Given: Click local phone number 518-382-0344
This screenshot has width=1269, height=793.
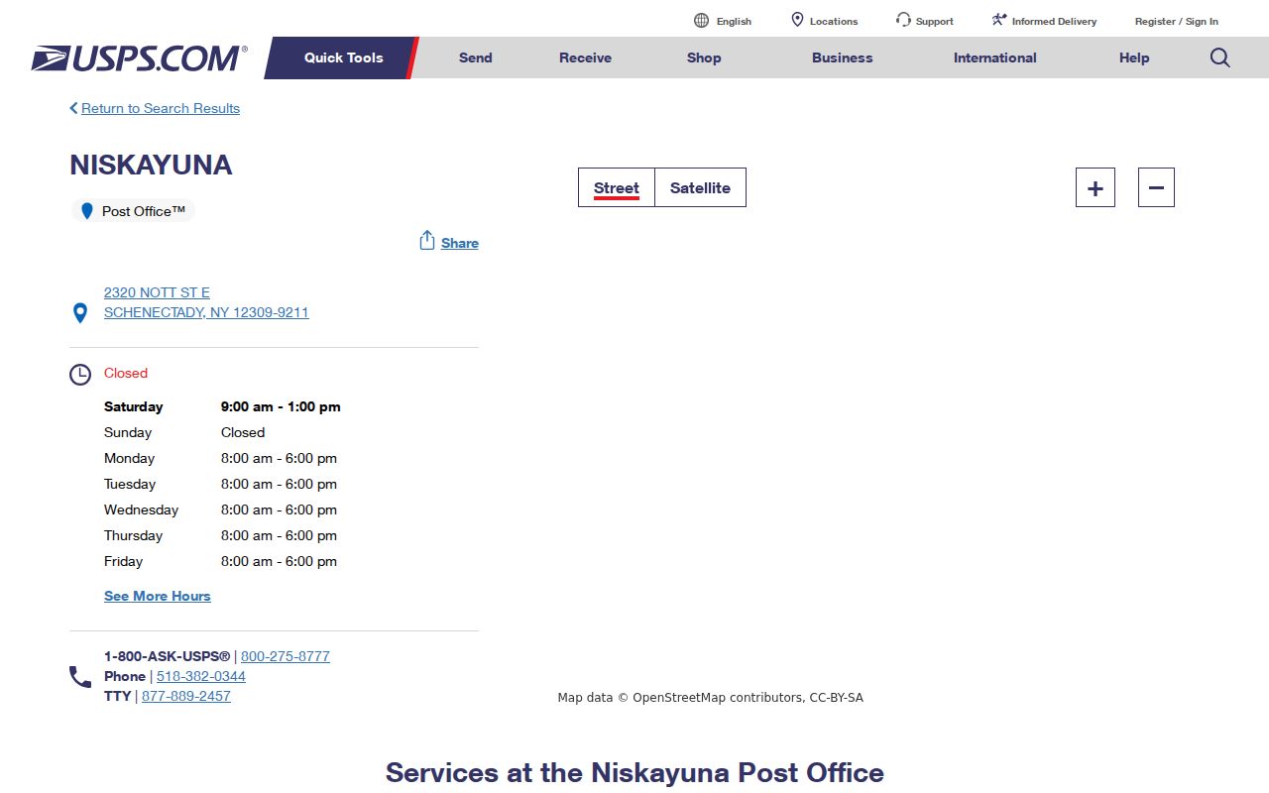Looking at the screenshot, I should click(x=201, y=676).
